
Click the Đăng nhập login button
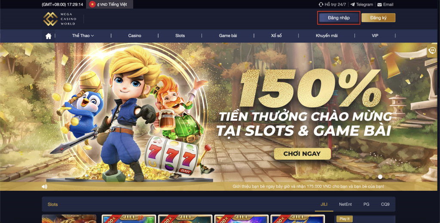tap(339, 18)
